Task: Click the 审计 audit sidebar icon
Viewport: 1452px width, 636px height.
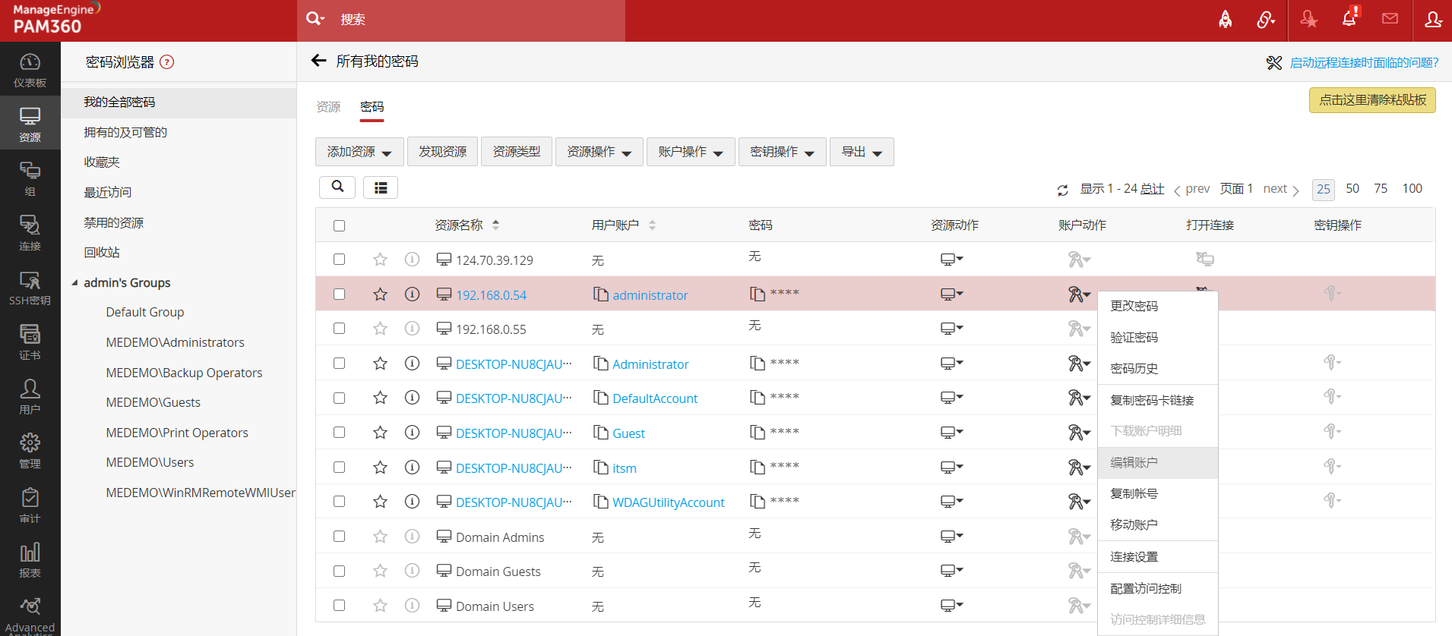Action: pyautogui.click(x=30, y=505)
